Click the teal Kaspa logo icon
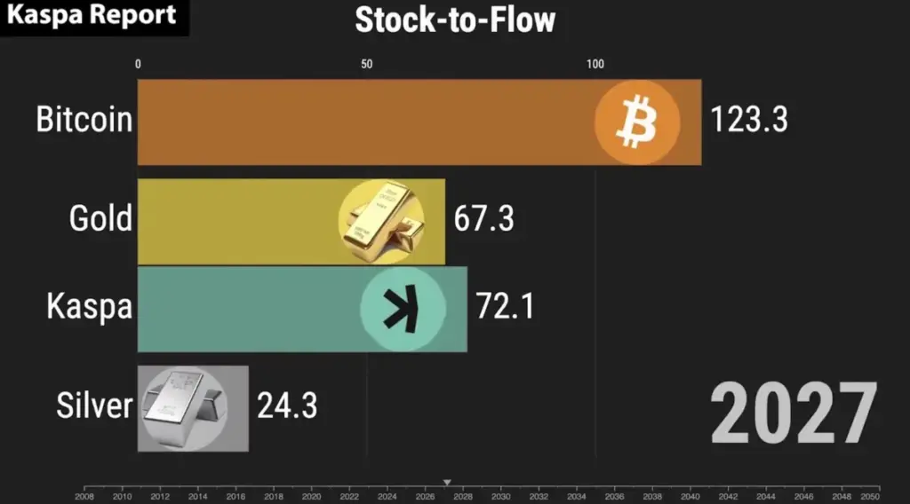 click(x=403, y=309)
